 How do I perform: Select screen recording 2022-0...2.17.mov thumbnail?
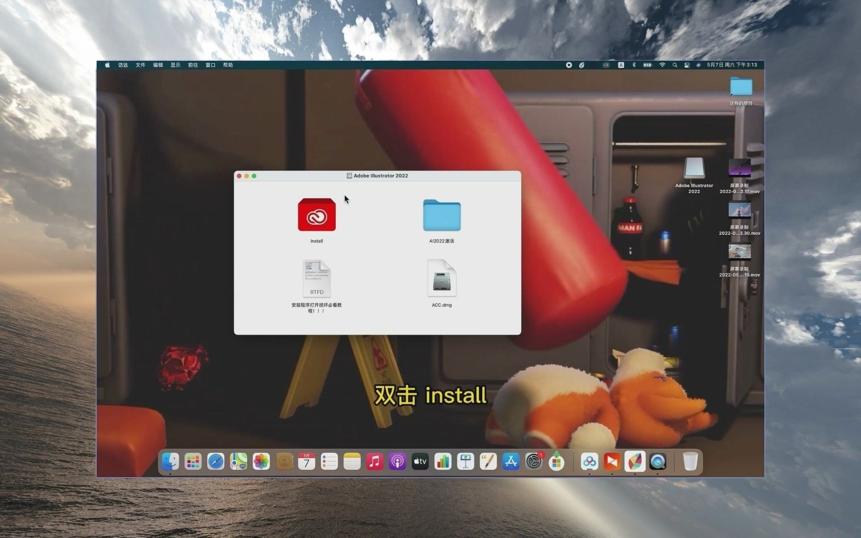pos(739,168)
